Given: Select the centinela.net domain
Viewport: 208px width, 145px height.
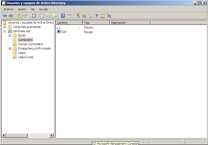Looking at the screenshot, I should [22, 31].
